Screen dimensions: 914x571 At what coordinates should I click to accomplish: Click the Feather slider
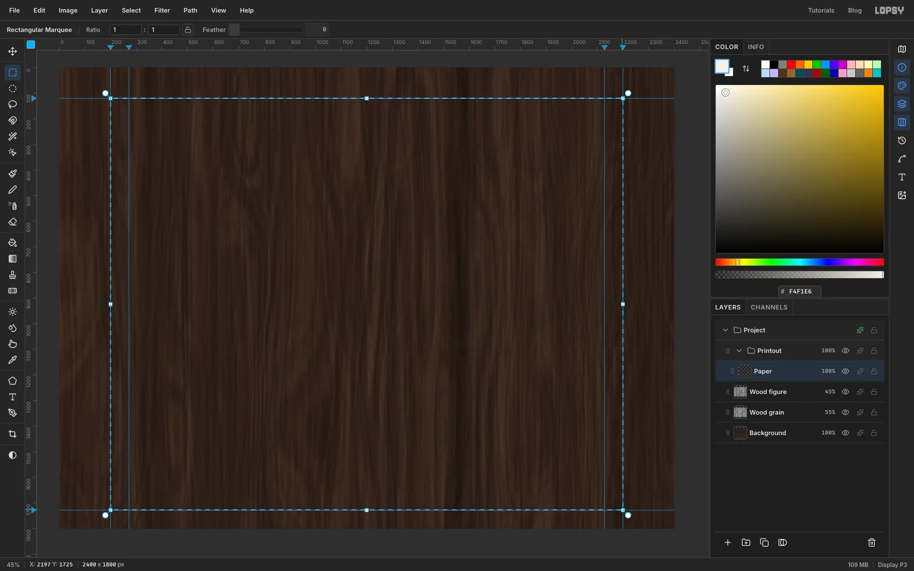pos(266,30)
